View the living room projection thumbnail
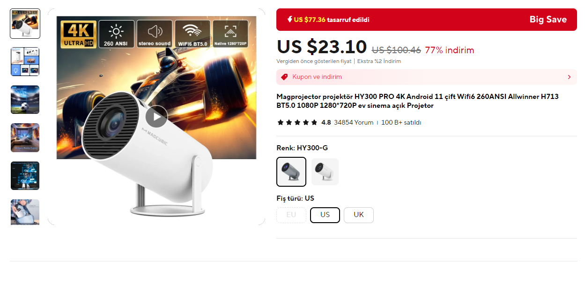Screen dimensions: 585x281 pos(25,138)
